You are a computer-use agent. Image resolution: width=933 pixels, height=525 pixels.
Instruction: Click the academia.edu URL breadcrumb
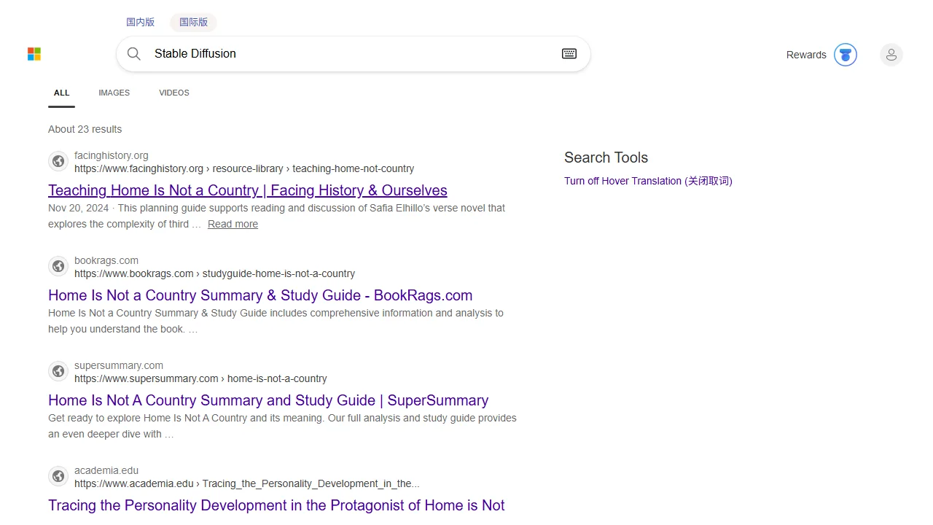point(247,483)
